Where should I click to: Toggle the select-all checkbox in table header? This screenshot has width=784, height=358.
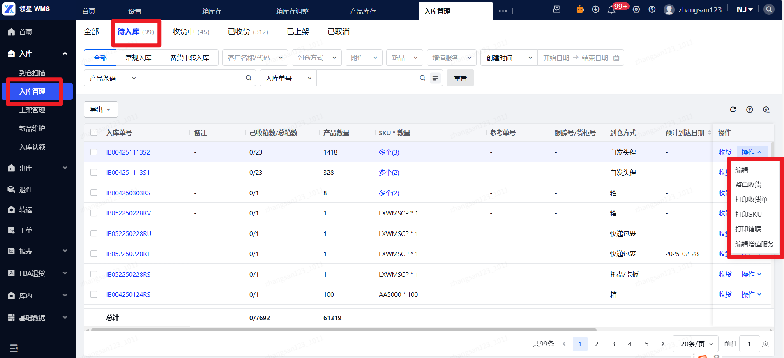click(x=94, y=132)
